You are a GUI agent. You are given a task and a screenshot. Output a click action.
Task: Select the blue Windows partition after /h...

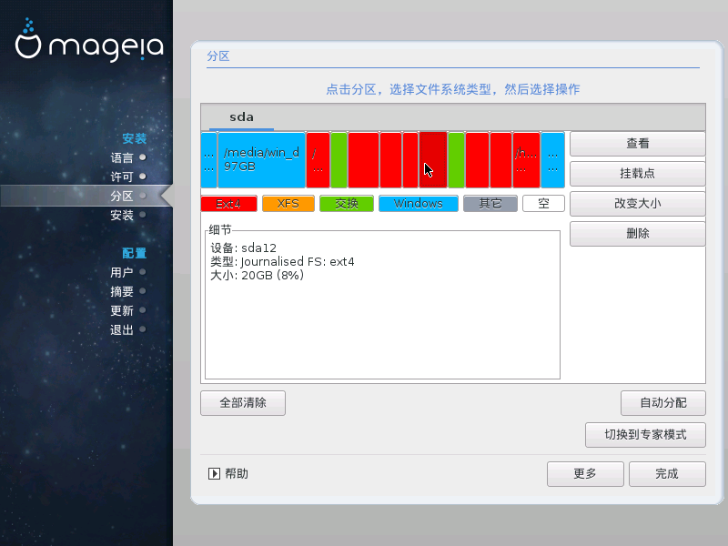point(552,160)
